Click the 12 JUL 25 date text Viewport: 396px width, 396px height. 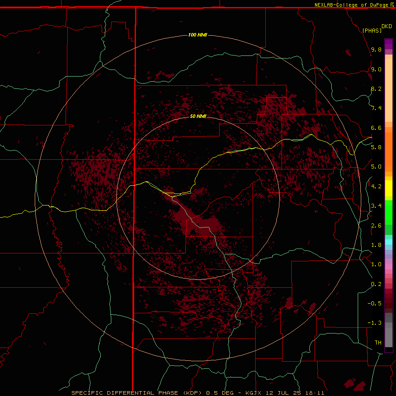pyautogui.click(x=284, y=393)
